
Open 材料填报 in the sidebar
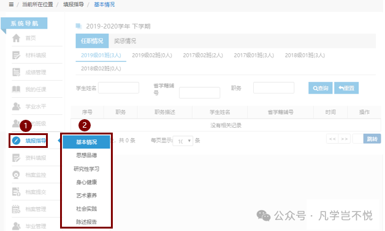point(36,55)
